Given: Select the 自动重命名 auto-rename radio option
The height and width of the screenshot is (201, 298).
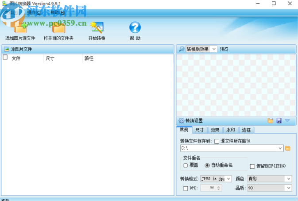Looking at the screenshot, I should (207, 165).
